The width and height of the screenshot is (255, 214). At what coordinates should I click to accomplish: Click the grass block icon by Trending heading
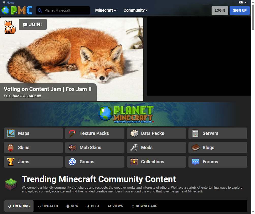pyautogui.click(x=11, y=184)
